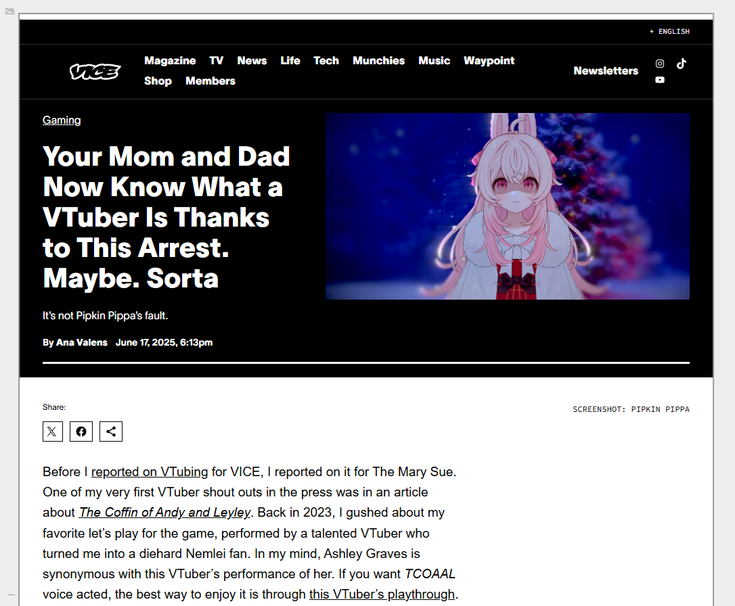Viewport: 735px width, 606px height.
Task: Click the 'June 17, 2025, 6:13pm' date
Action: tap(164, 342)
